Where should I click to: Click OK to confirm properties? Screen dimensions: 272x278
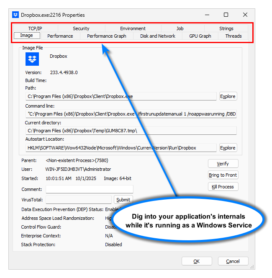196,261
